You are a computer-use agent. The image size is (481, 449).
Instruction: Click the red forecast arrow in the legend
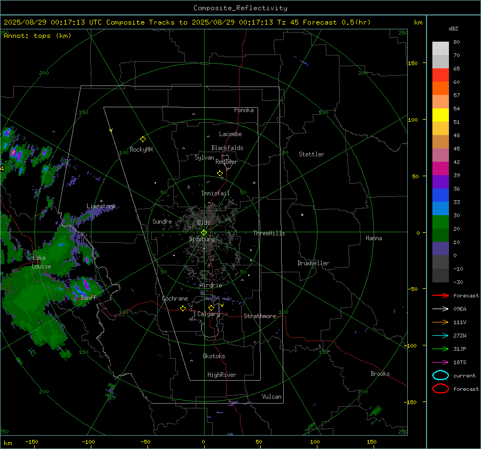(x=440, y=295)
